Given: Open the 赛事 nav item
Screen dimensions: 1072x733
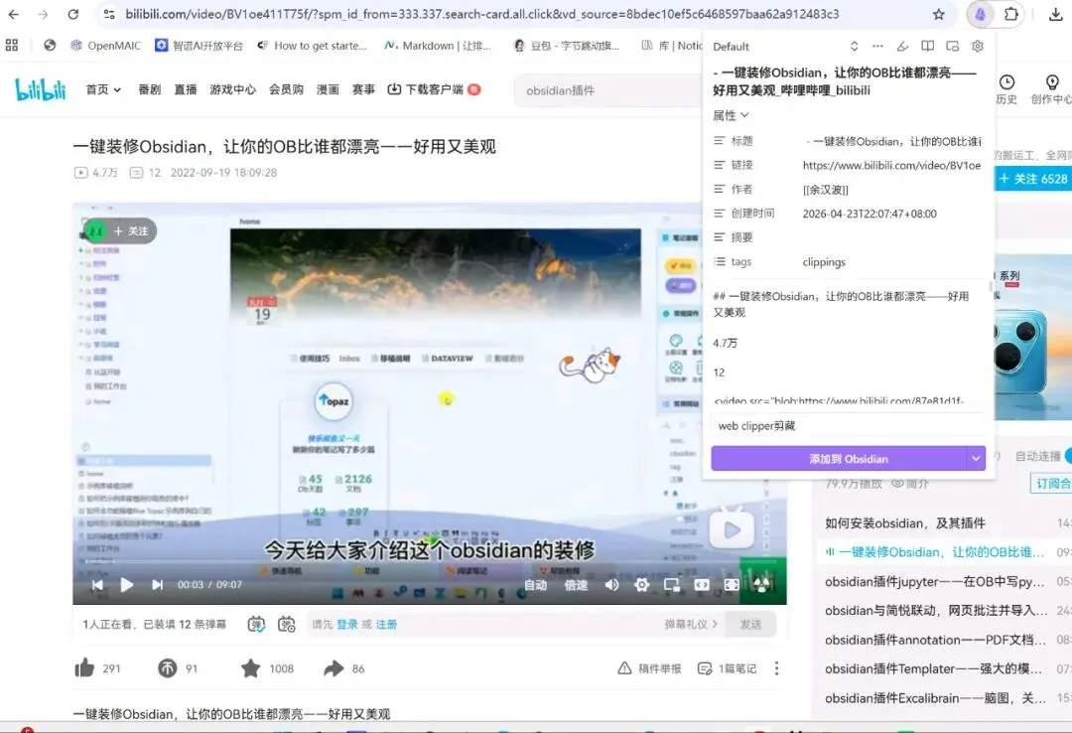Looking at the screenshot, I should (363, 89).
